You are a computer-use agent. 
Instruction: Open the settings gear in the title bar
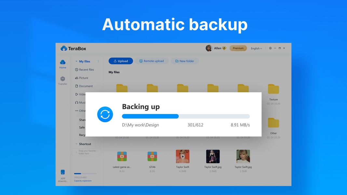coord(270,48)
